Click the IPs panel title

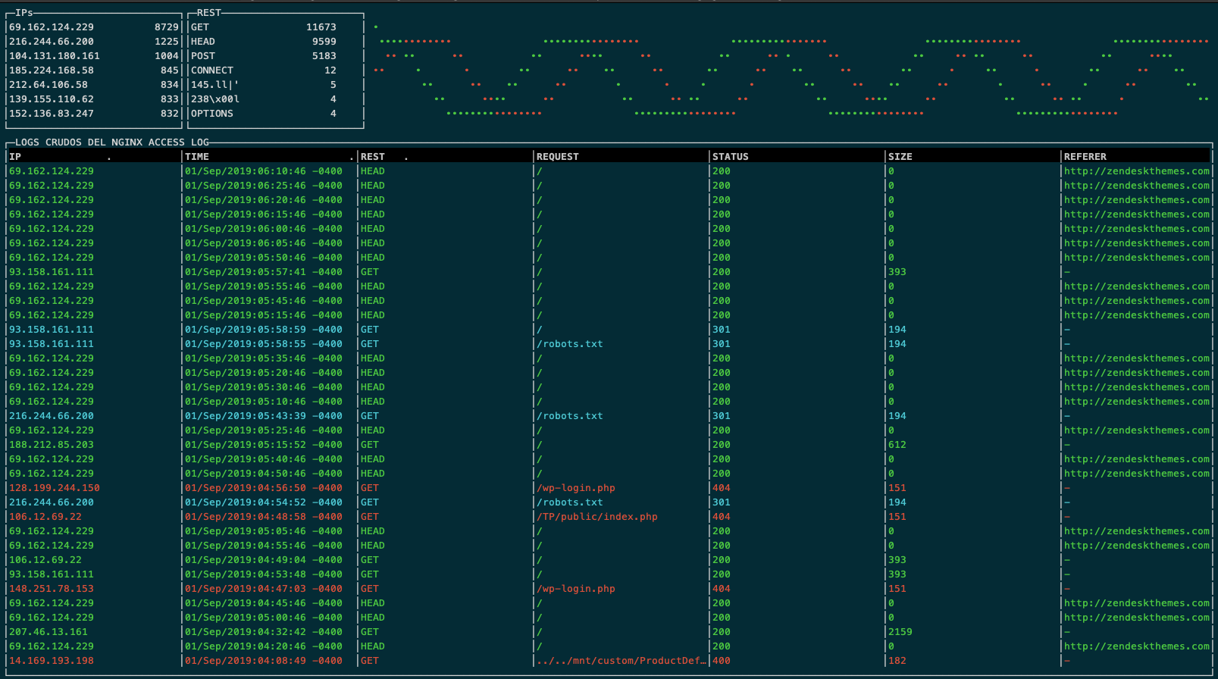click(x=24, y=12)
